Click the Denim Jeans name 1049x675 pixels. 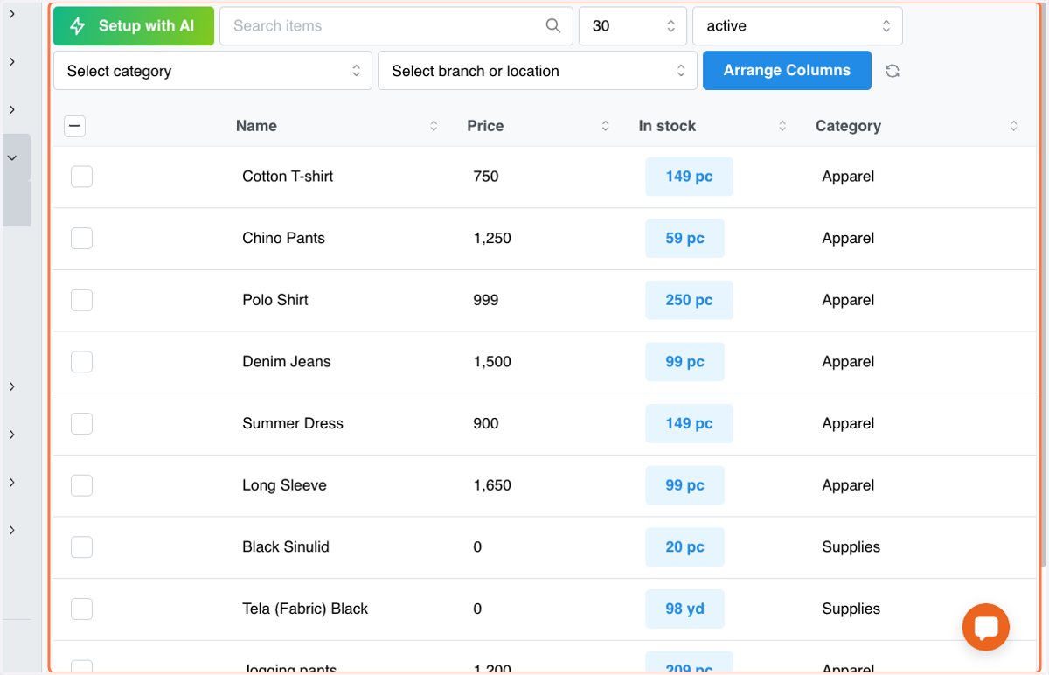pyautogui.click(x=287, y=362)
